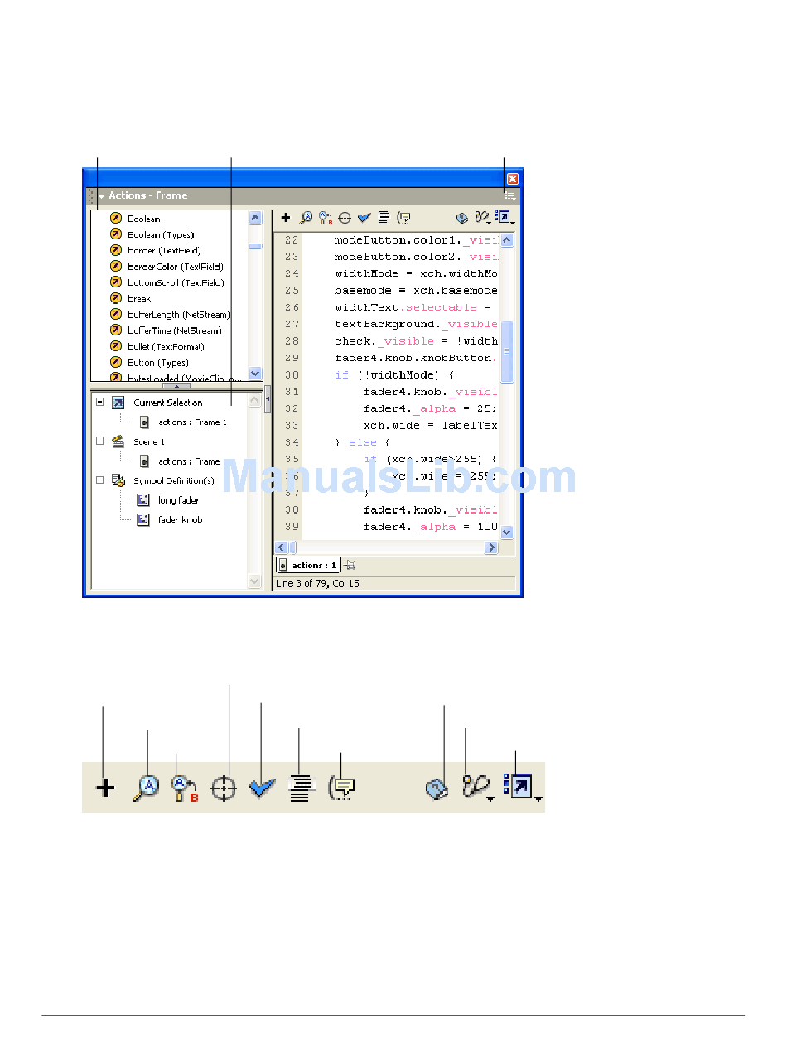Screen dimensions: 787x1042
Task: Click Add new item plus icon in Actions panel
Action: point(286,218)
